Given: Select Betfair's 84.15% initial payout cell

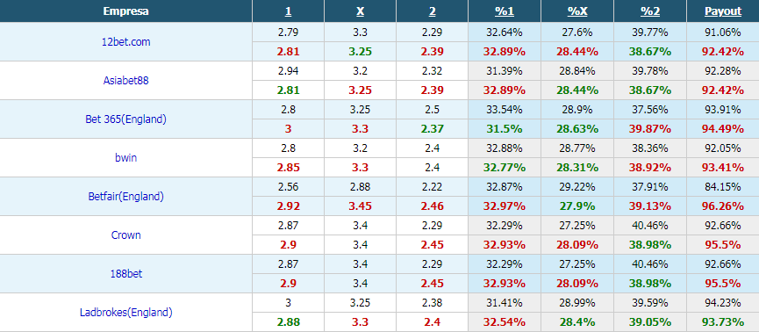Looking at the screenshot, I should pos(723,186).
